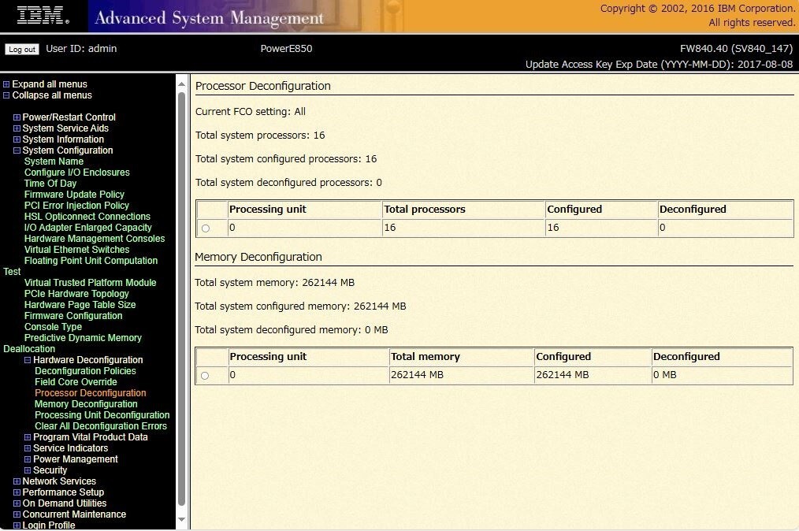Select processor table unit 0 radio button
The width and height of the screenshot is (799, 531).
(206, 228)
